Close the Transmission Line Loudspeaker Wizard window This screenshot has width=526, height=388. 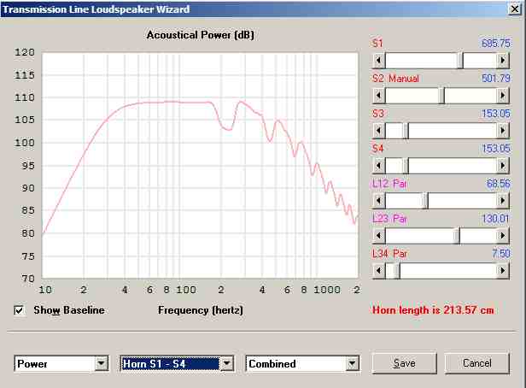click(515, 9)
